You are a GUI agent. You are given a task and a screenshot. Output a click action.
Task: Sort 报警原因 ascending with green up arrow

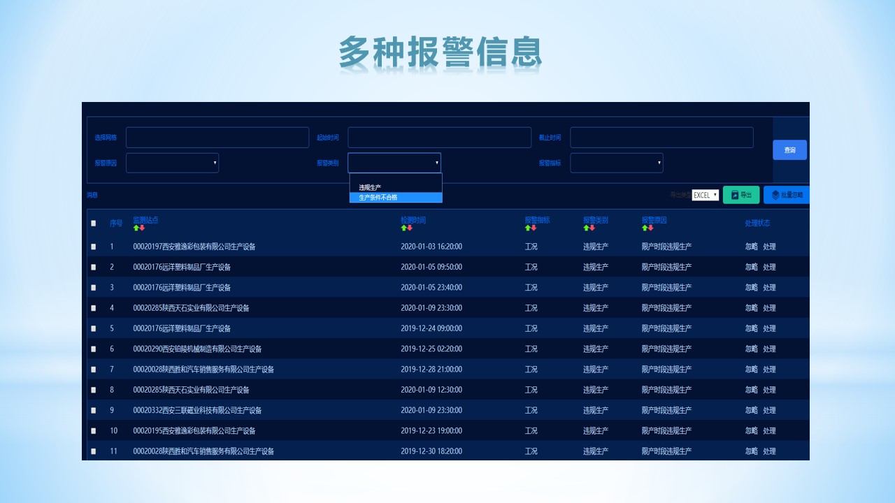[x=645, y=228]
